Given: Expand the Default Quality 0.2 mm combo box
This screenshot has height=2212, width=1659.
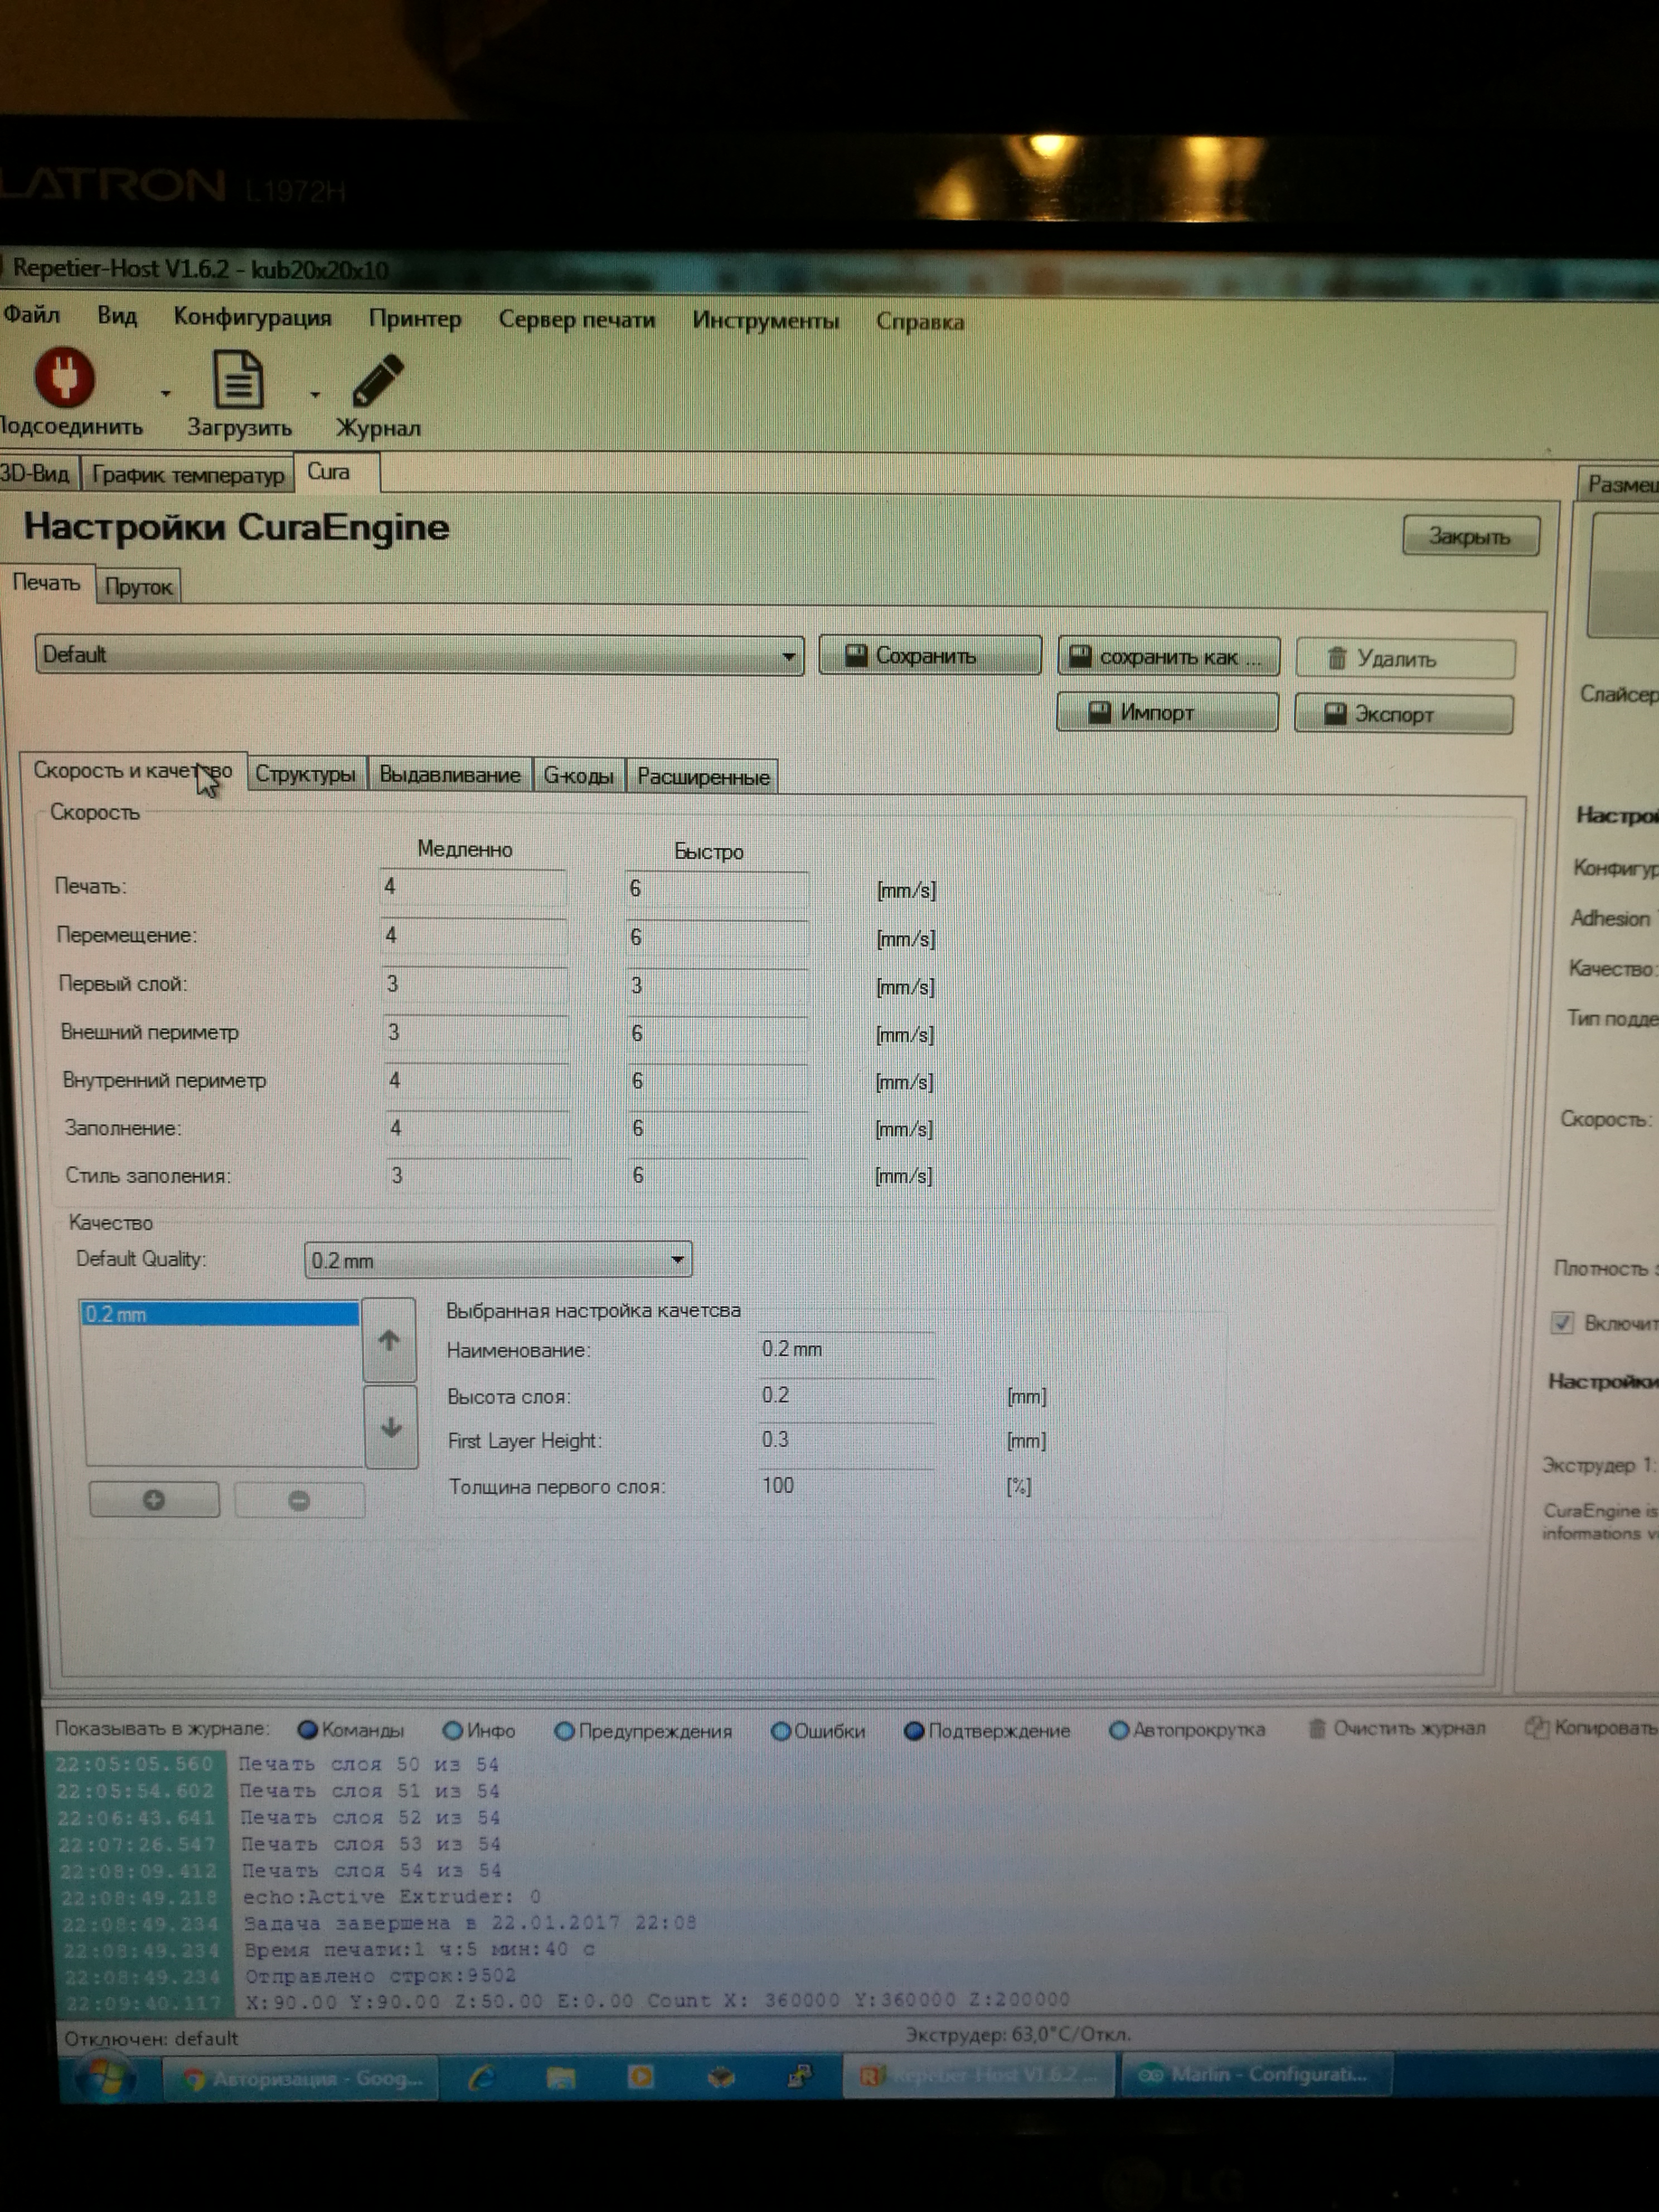Looking at the screenshot, I should 677,1259.
